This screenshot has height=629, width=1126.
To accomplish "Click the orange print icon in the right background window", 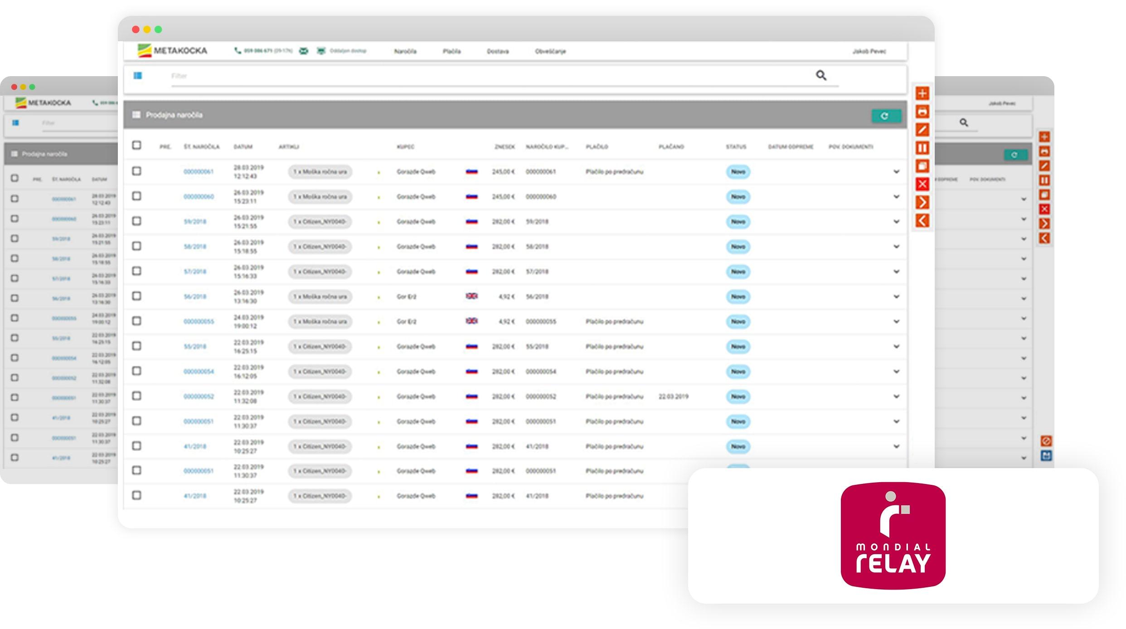I will tap(1044, 151).
